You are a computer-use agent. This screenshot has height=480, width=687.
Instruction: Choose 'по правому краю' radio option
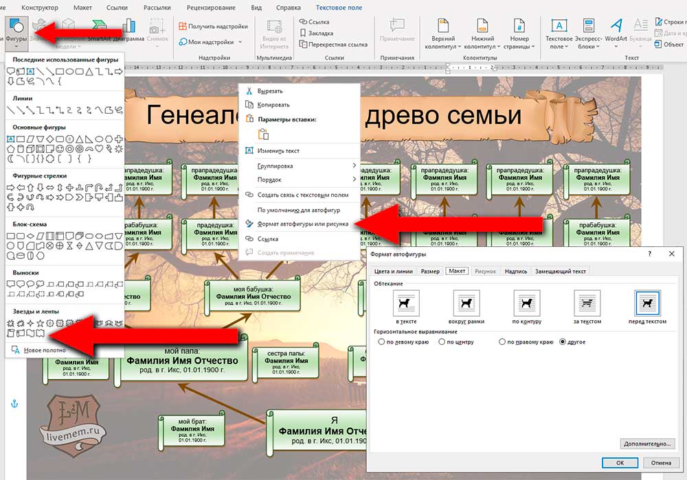pos(503,341)
